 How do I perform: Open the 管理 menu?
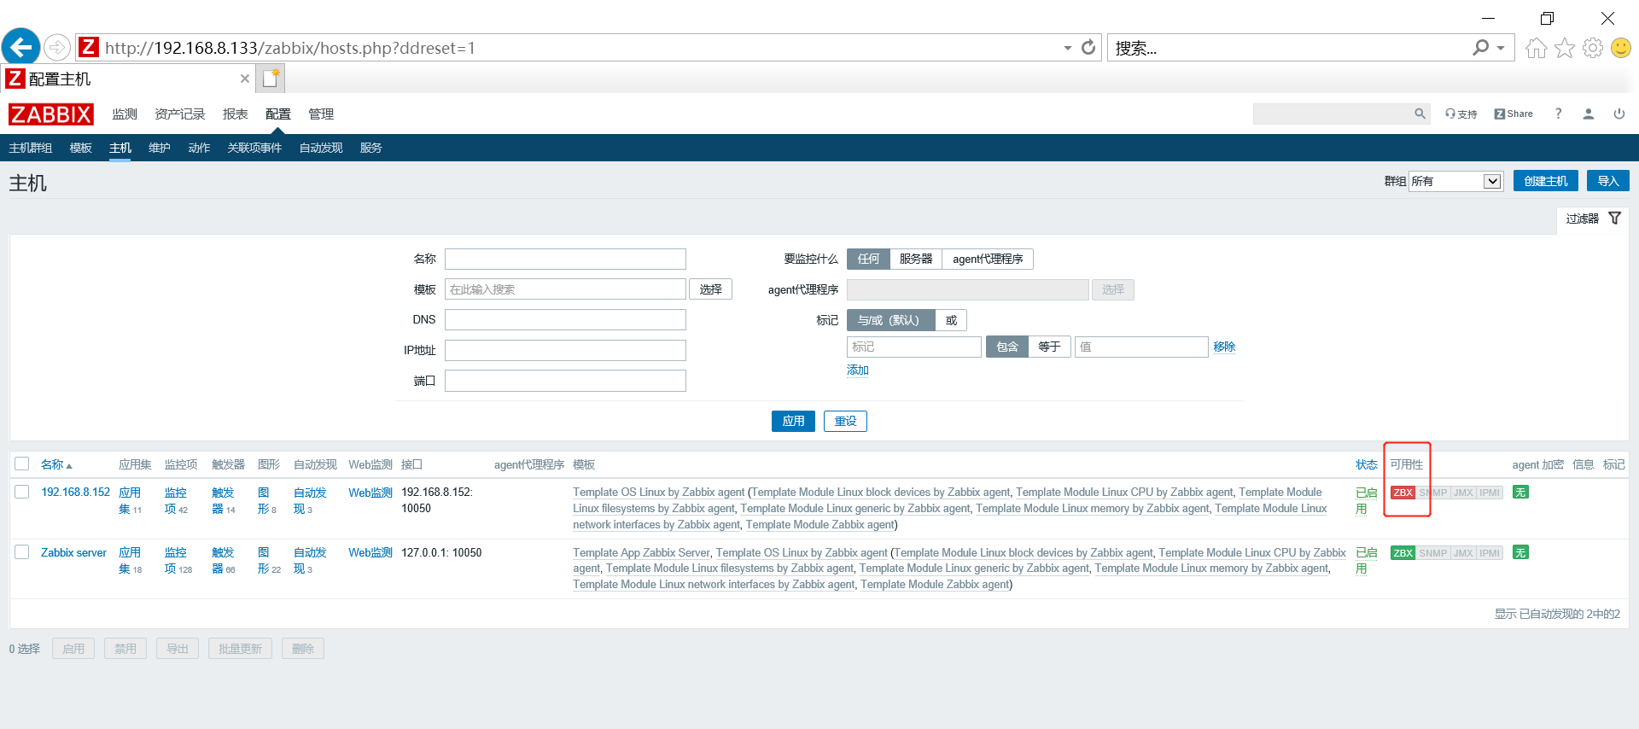point(321,114)
